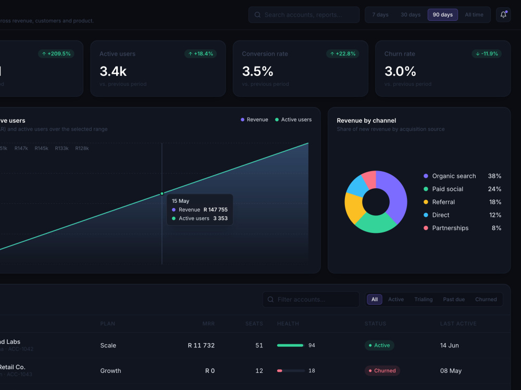Filter accounts by Churned tab
The image size is (521, 390).
486,300
